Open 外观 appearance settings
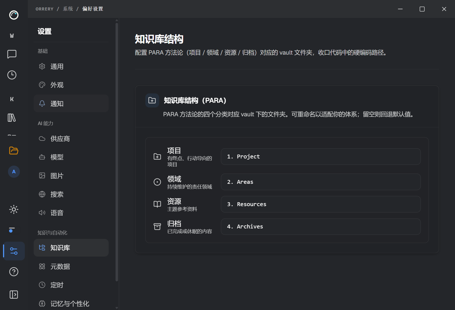Image resolution: width=455 pixels, height=310 pixels. click(x=71, y=85)
